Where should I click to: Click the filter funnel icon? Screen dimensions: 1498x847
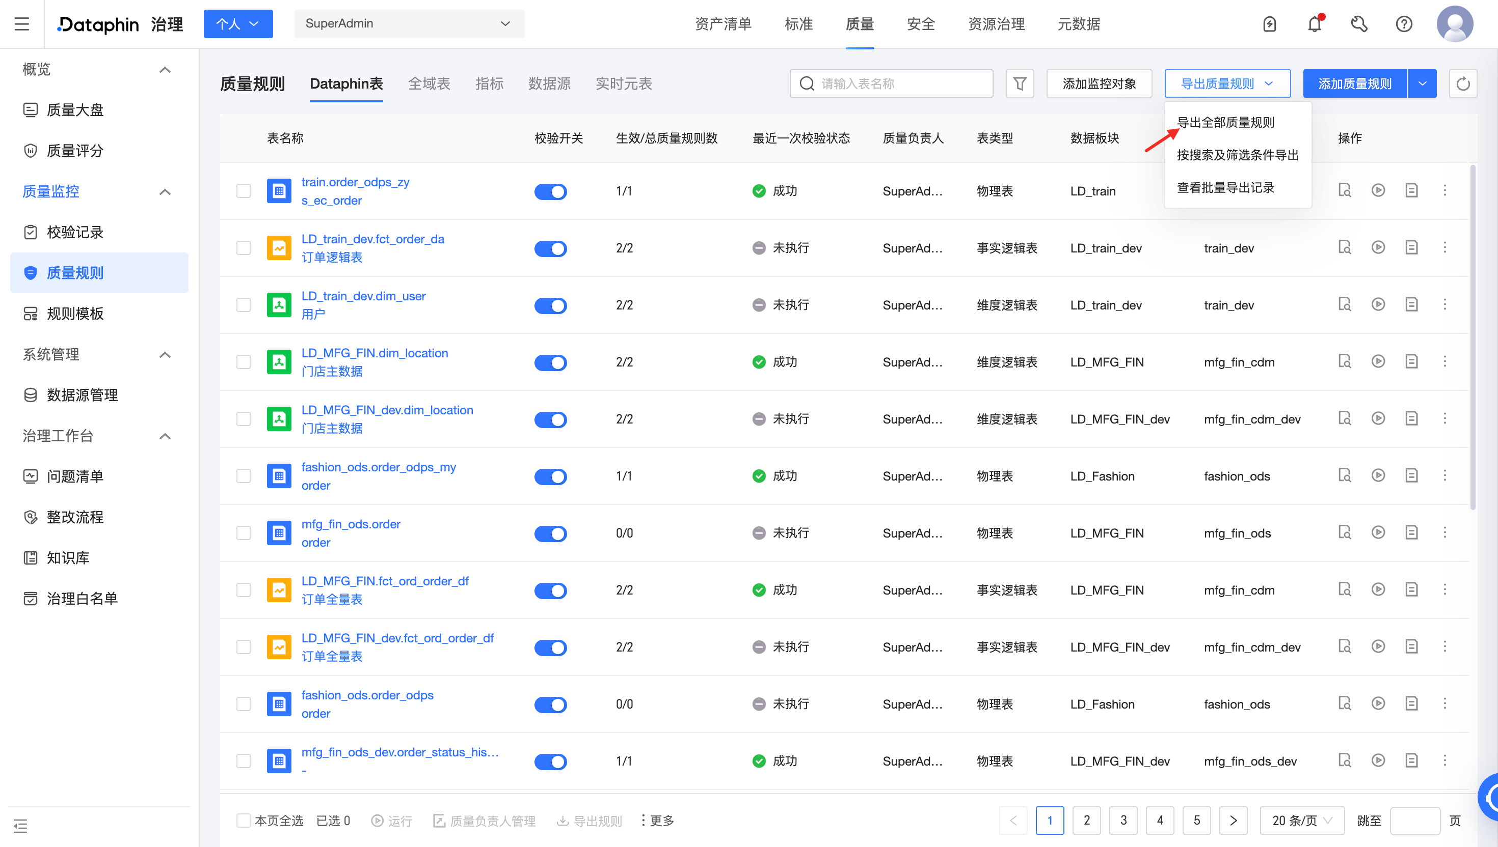[x=1020, y=84]
